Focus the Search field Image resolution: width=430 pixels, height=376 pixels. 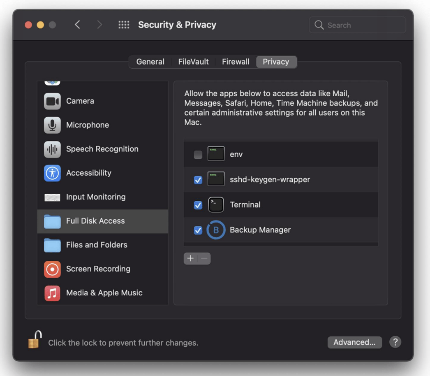coord(357,25)
